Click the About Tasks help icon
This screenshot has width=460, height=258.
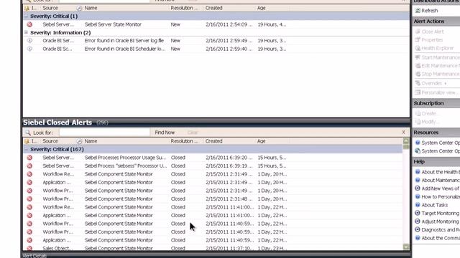point(418,205)
